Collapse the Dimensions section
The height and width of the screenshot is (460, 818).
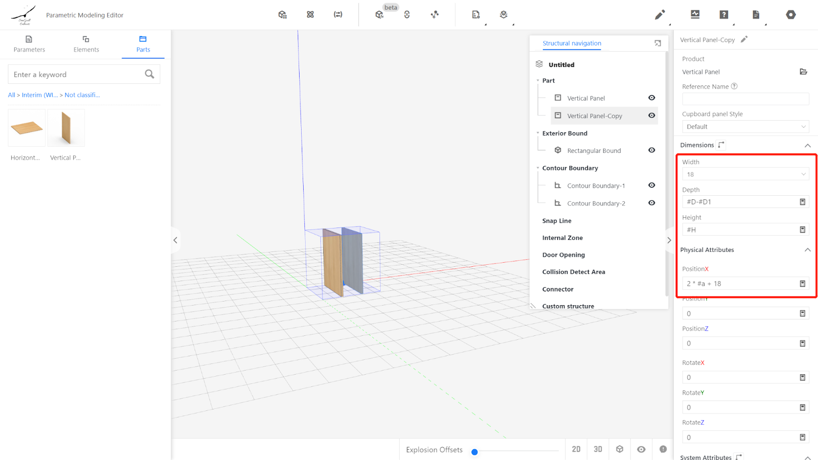coord(807,146)
